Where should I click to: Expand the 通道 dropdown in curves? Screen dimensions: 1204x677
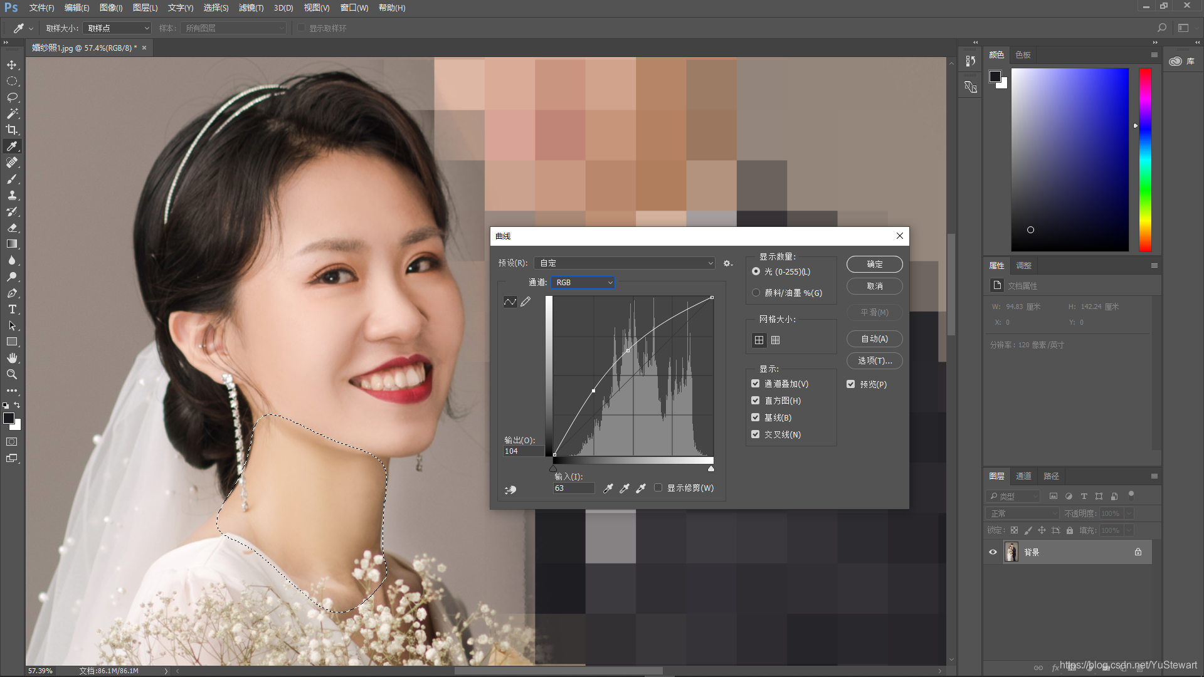[583, 282]
